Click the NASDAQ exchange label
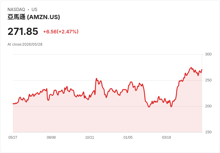This screenshot has width=220, height=153. (x=16, y=10)
